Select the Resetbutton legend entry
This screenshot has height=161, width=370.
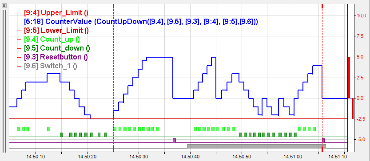(56, 57)
